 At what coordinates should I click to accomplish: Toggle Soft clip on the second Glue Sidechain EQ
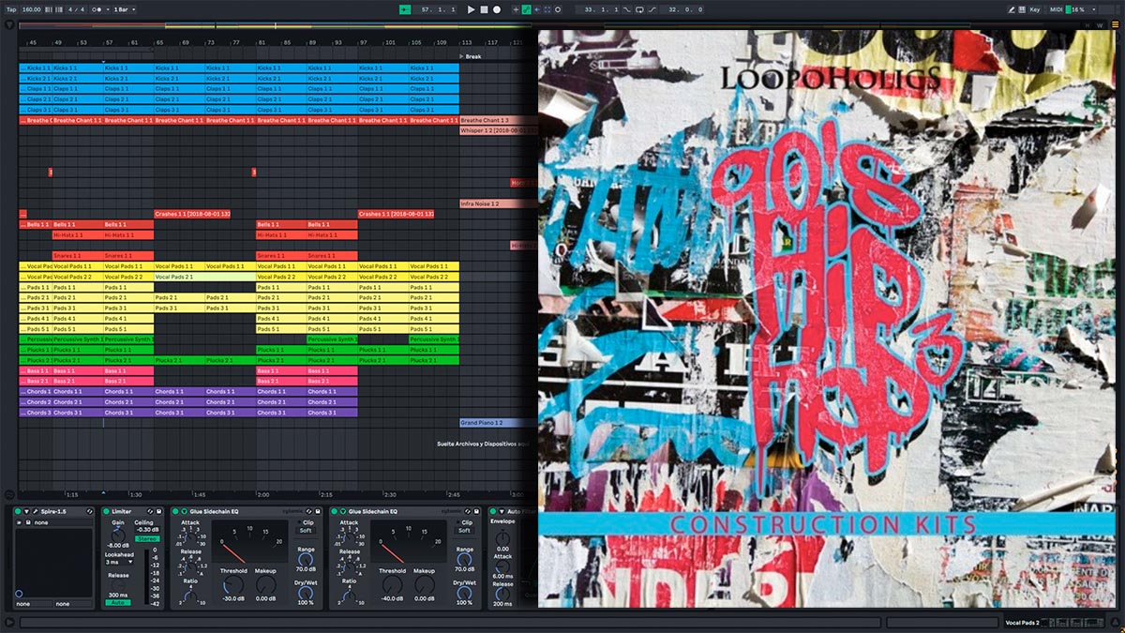pos(466,531)
